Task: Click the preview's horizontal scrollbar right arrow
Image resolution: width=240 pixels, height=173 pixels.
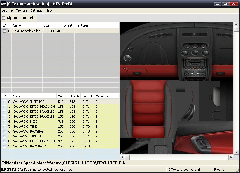Action: coord(231,157)
